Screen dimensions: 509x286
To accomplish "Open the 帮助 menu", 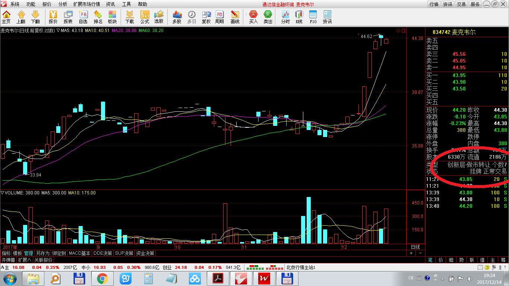I will click(143, 4).
